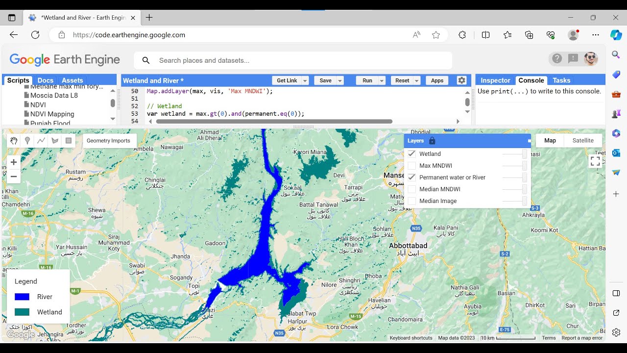Open the code editor settings gear

tap(461, 80)
